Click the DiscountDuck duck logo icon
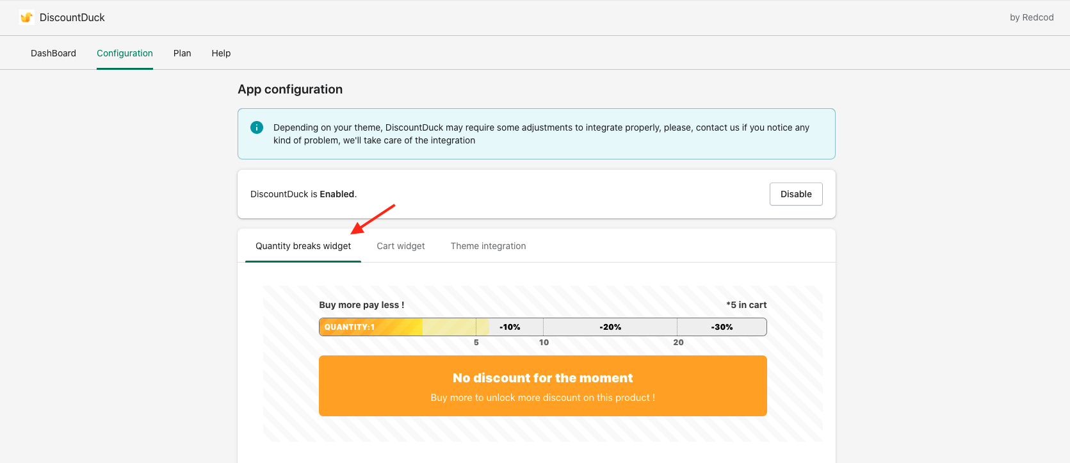Viewport: 1070px width, 463px height. click(x=26, y=17)
